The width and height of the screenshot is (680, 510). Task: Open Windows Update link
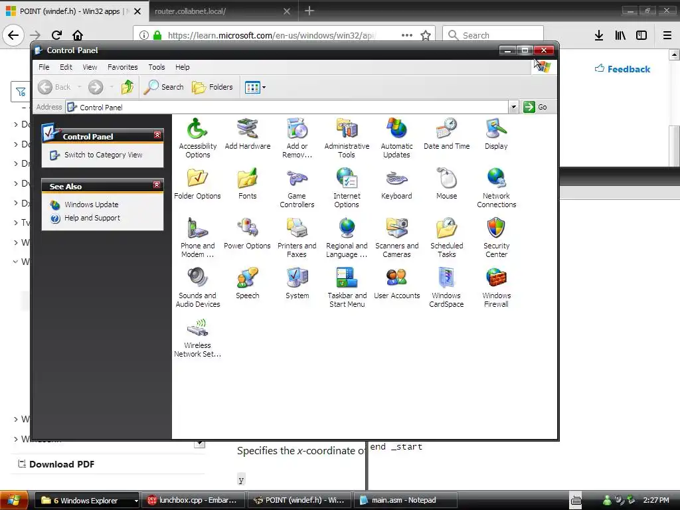(x=92, y=205)
